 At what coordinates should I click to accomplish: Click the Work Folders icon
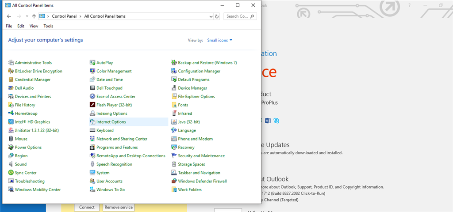174,189
